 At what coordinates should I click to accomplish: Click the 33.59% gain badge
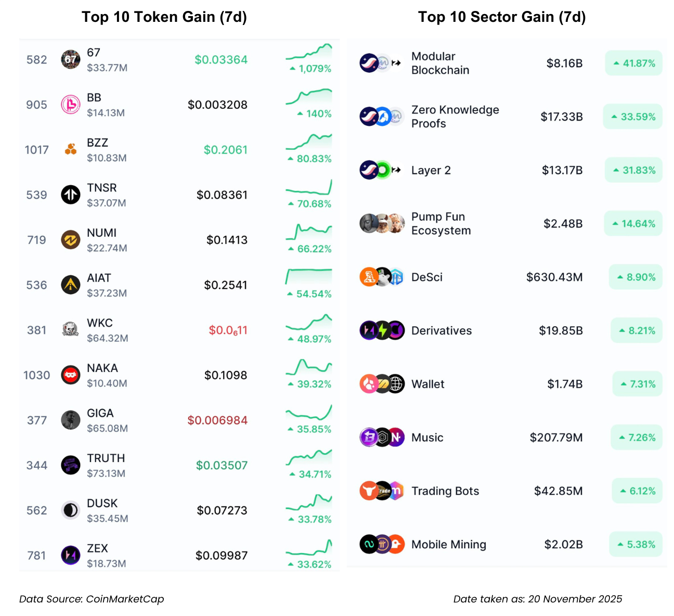tap(632, 117)
